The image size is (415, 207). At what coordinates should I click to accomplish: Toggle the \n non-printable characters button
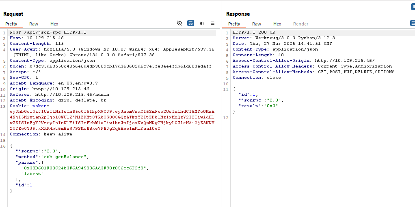(201, 23)
